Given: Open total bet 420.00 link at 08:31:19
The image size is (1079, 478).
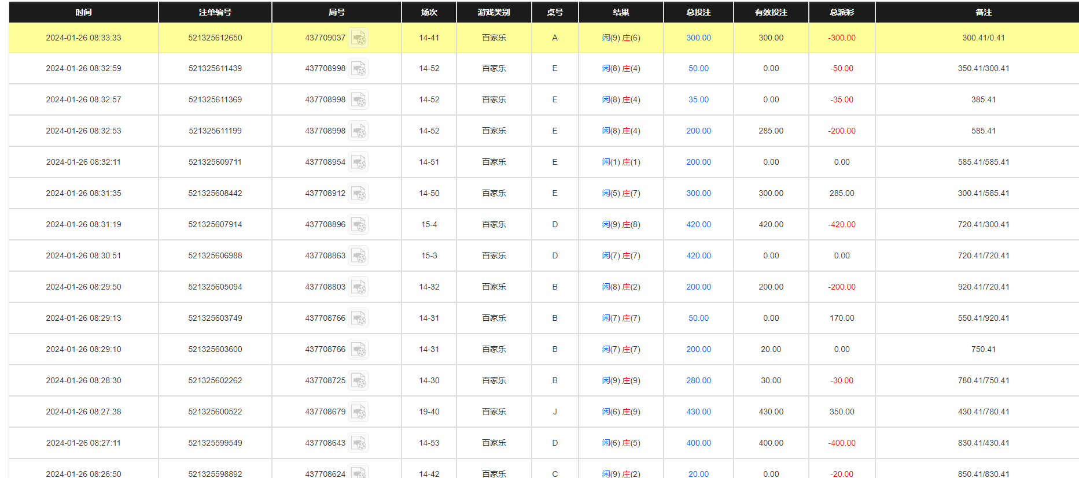Looking at the screenshot, I should pos(698,224).
